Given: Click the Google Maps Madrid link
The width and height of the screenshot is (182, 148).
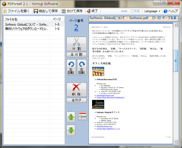Looking at the screenshot, I should point(108,129).
